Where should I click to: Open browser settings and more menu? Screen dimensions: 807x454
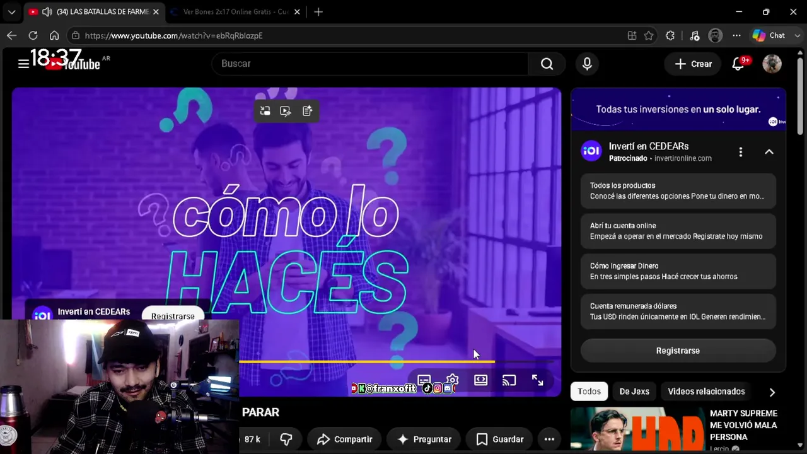tap(736, 36)
